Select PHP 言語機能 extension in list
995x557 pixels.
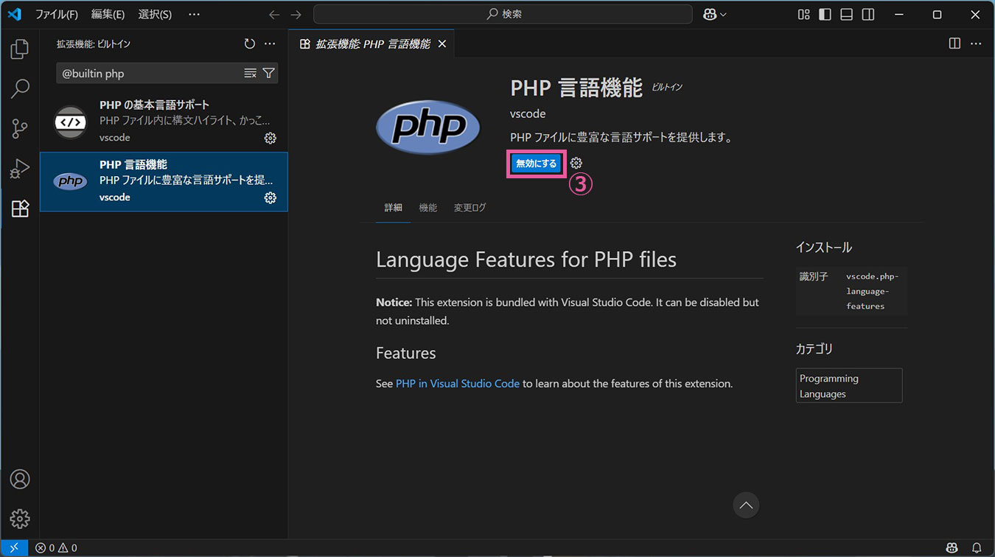(164, 182)
